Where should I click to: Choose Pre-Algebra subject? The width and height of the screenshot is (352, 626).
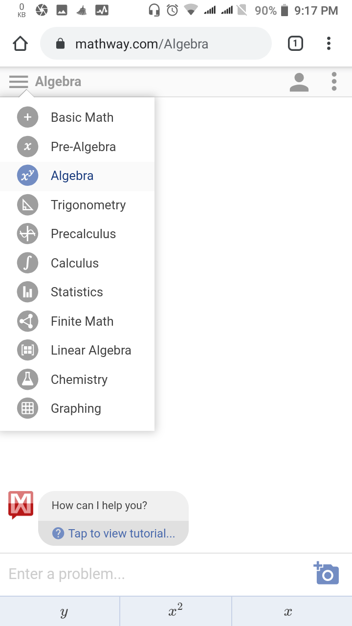point(83,147)
